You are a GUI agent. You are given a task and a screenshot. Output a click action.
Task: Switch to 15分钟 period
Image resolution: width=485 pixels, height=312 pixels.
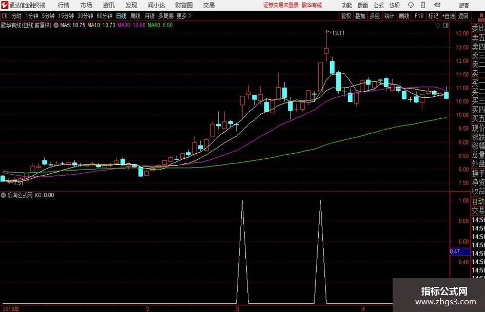[x=66, y=16]
